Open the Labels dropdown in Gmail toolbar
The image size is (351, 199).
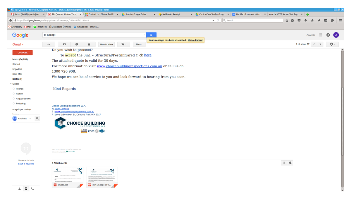[124, 44]
